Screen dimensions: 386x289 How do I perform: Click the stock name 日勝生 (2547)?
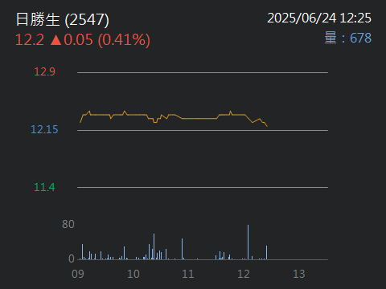click(62, 19)
